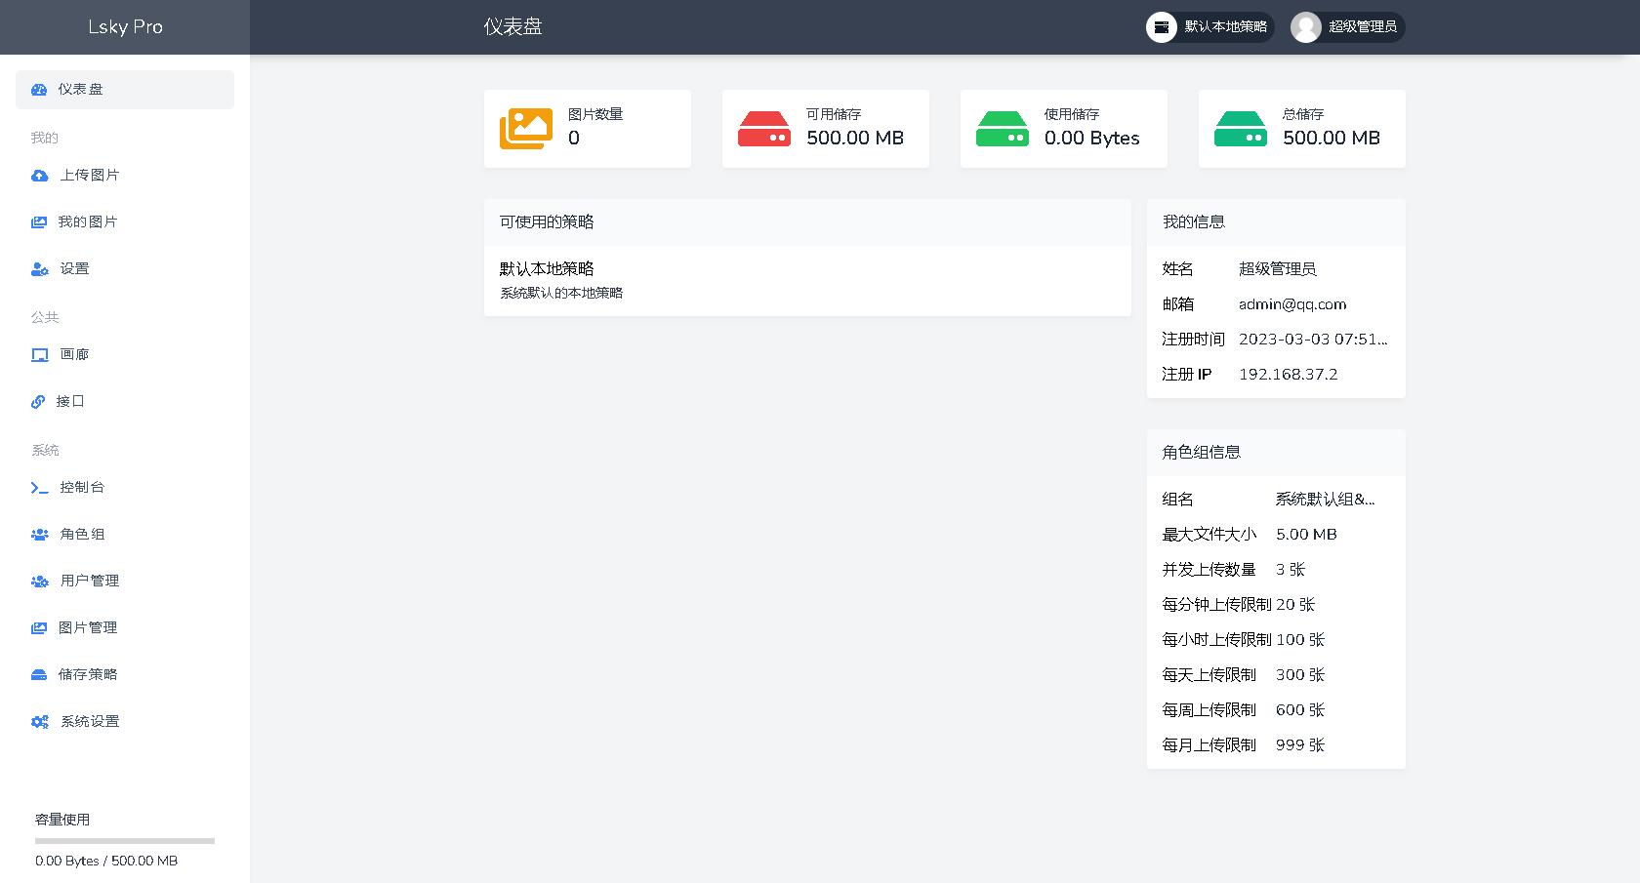Screen dimensions: 1640x883
Task: Click the 系统设置 gear icon
Action: coord(39,721)
